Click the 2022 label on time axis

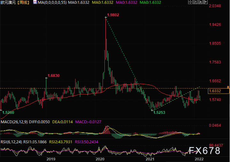tap(199, 159)
